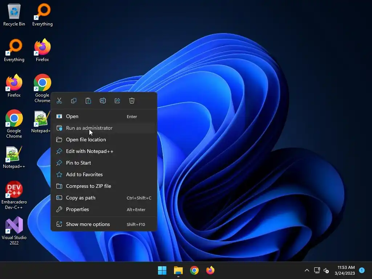
Task: Click the Share icon in context menu
Action: 117,101
